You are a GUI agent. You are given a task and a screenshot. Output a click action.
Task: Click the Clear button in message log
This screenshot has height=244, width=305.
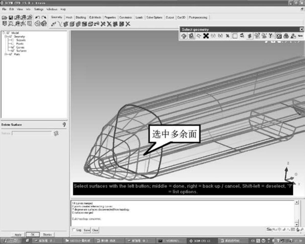pyautogui.click(x=95, y=230)
